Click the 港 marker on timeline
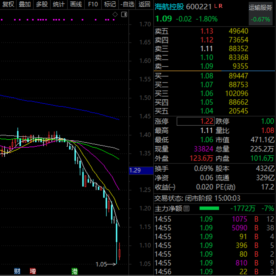This screenshot has width=276, height=276. tap(74, 271)
